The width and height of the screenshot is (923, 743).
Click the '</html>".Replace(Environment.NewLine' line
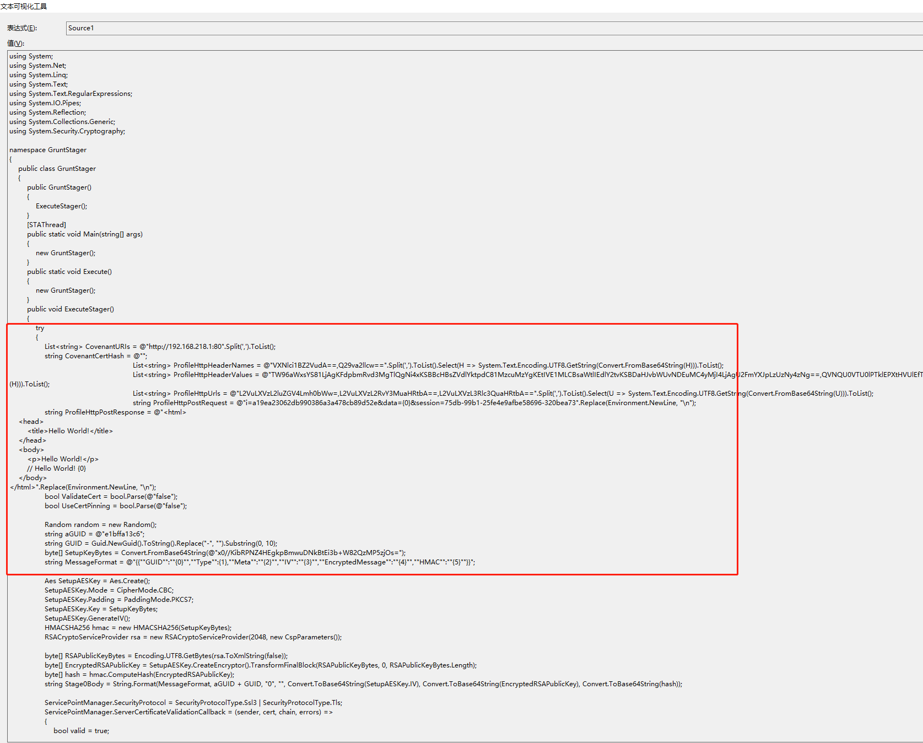(x=83, y=487)
